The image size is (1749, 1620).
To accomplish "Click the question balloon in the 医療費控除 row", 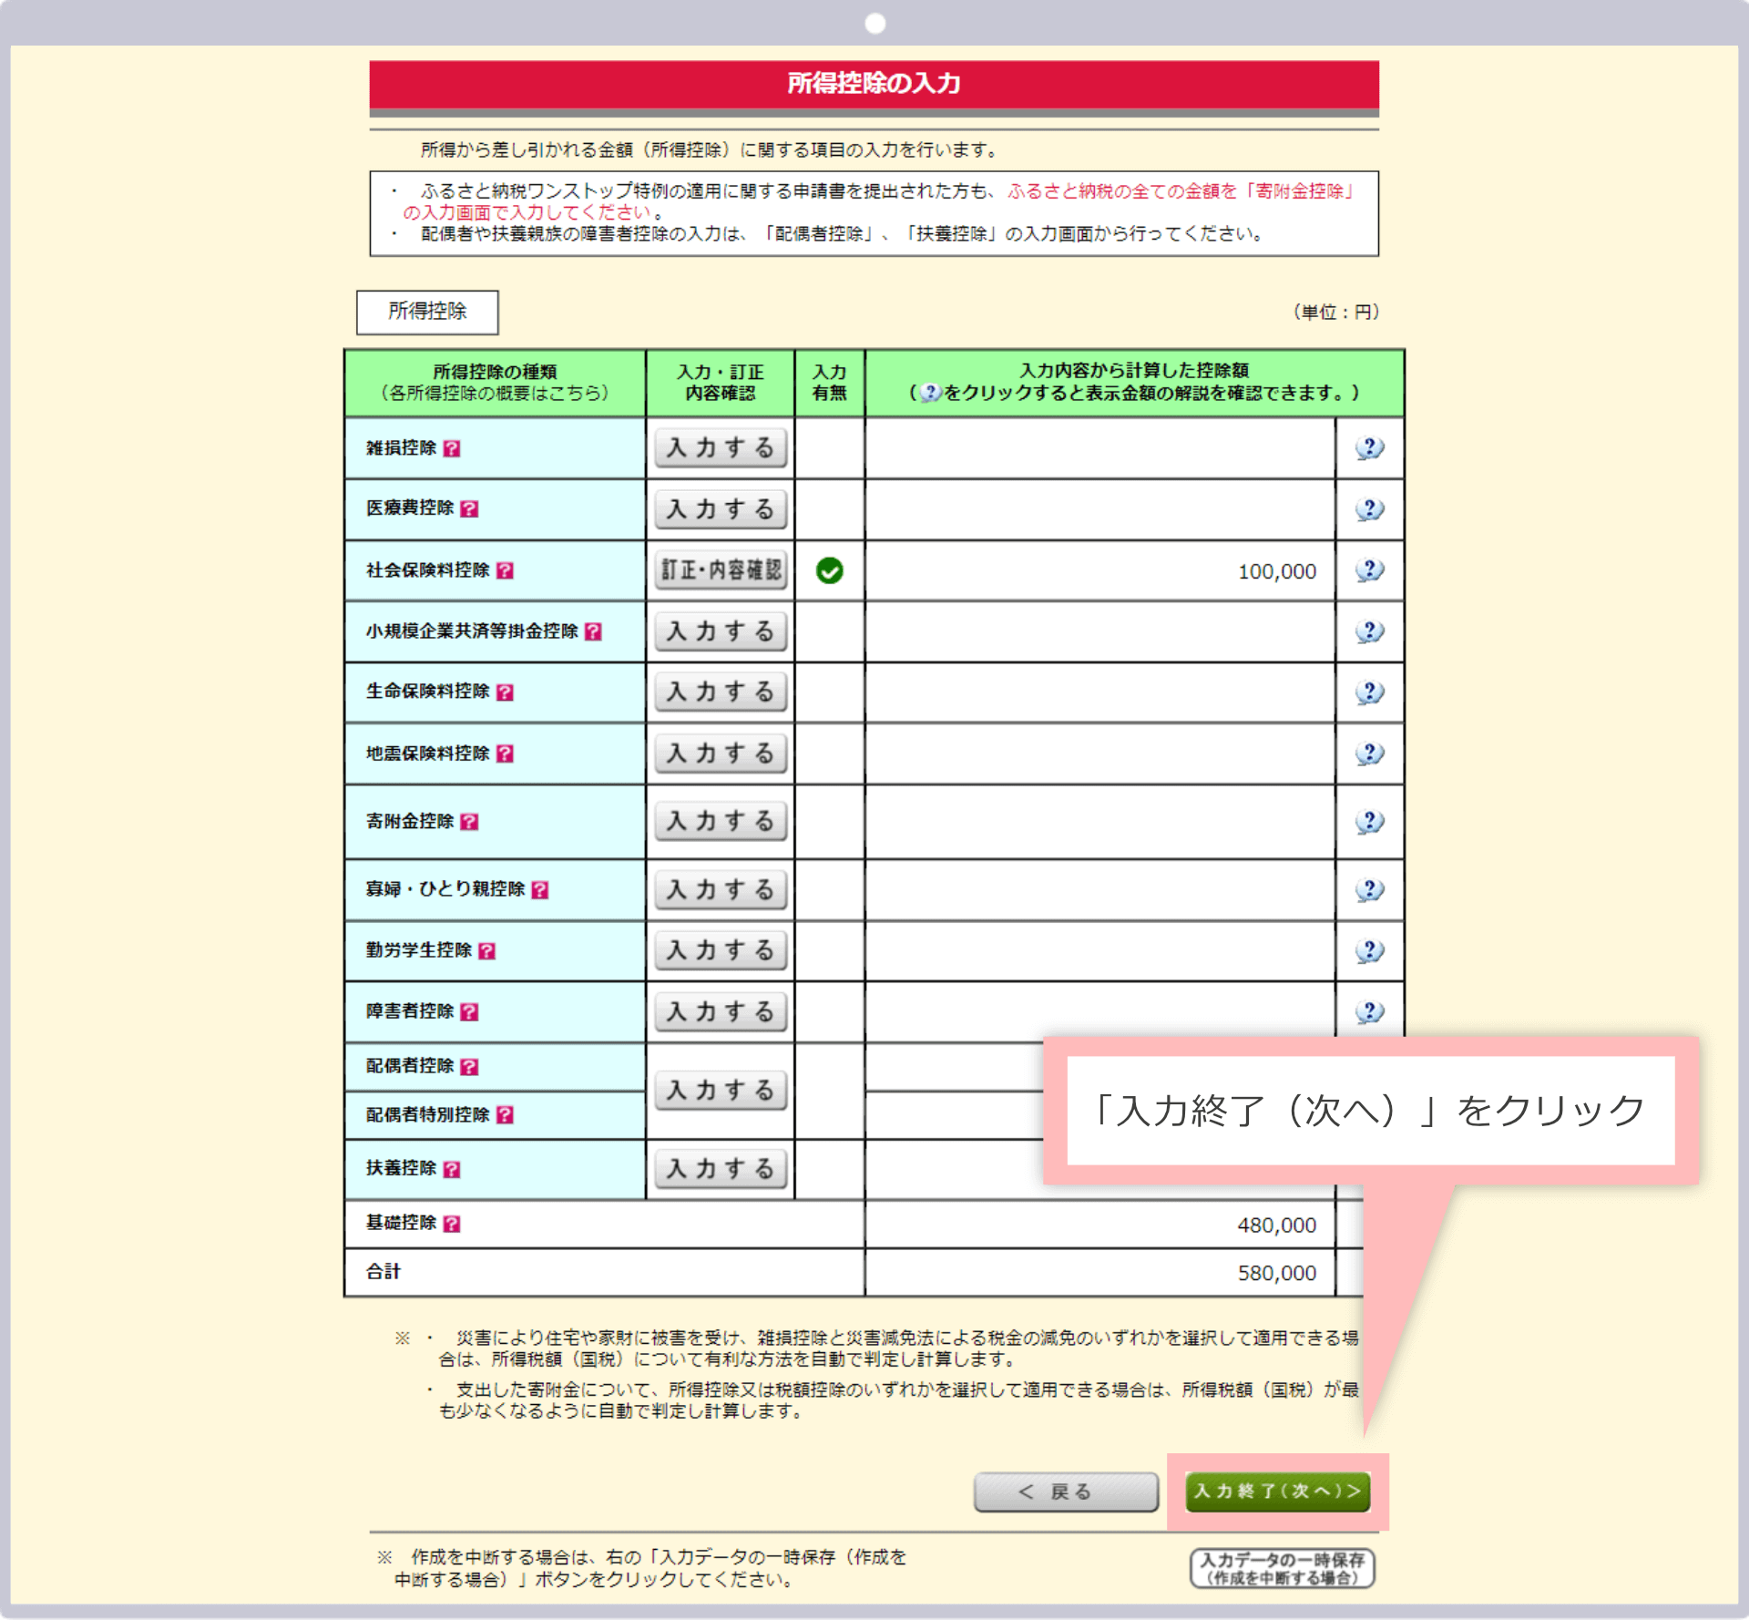I will point(1369,509).
